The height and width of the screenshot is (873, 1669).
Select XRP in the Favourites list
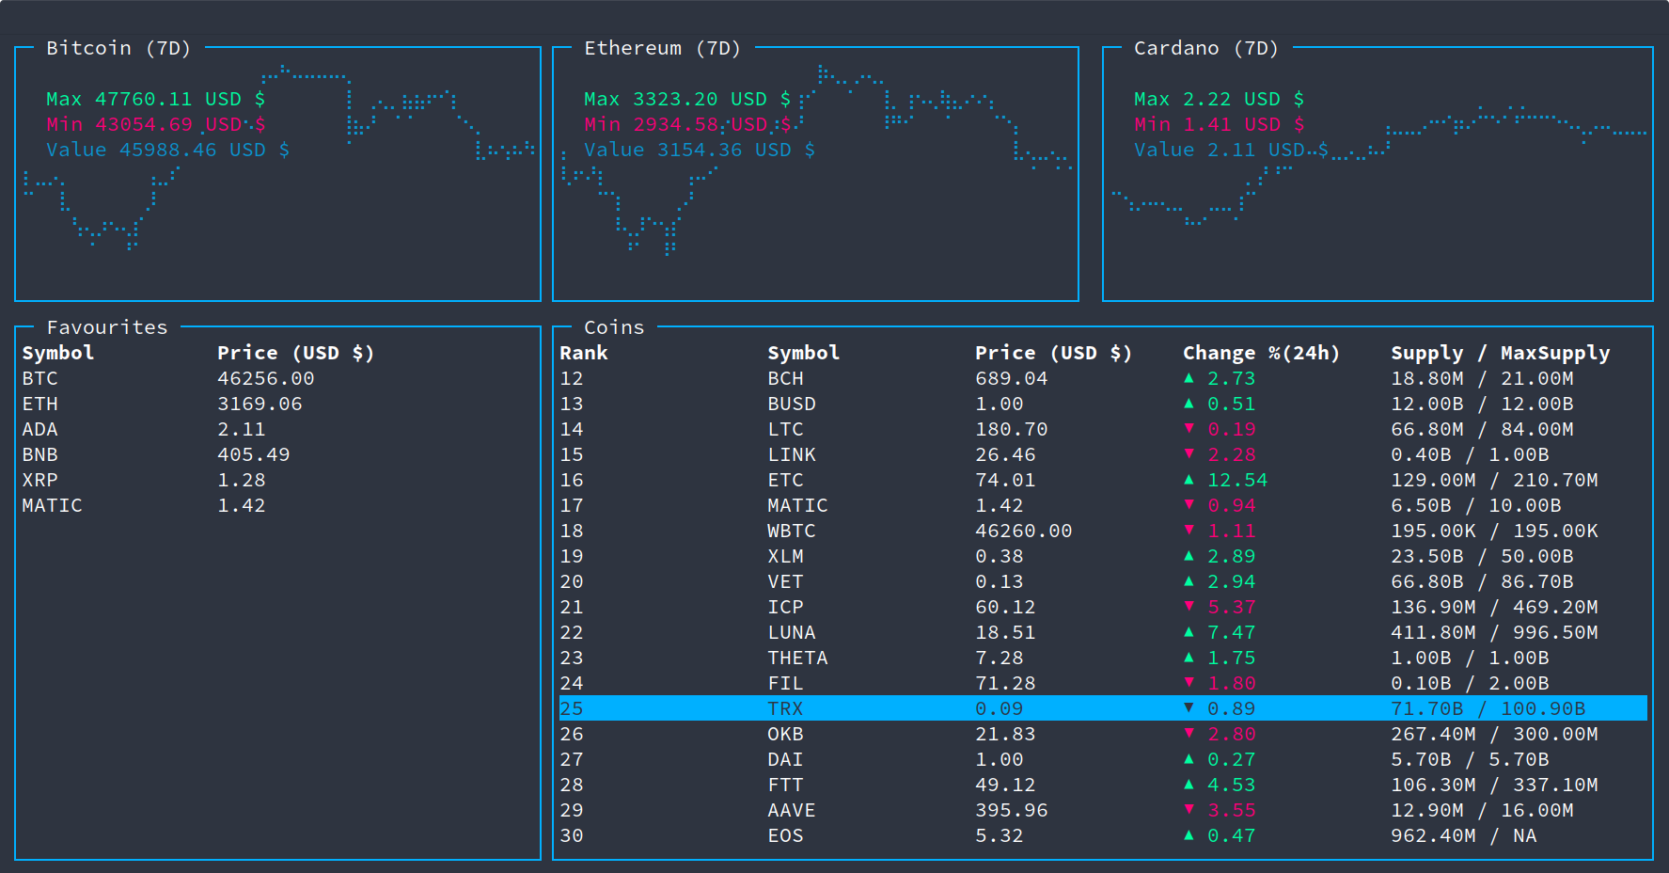40,480
